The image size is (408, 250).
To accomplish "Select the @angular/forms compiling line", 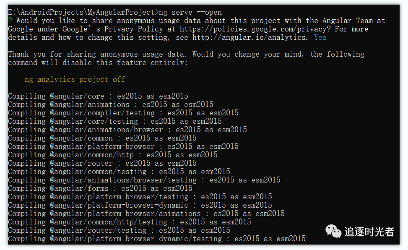I will point(100,188).
